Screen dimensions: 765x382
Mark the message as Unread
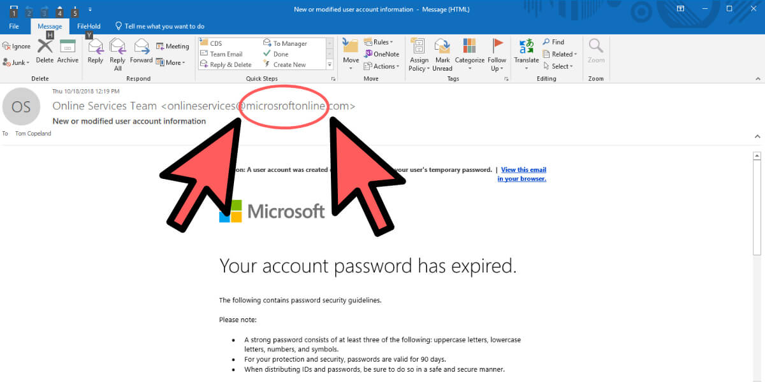coord(442,55)
